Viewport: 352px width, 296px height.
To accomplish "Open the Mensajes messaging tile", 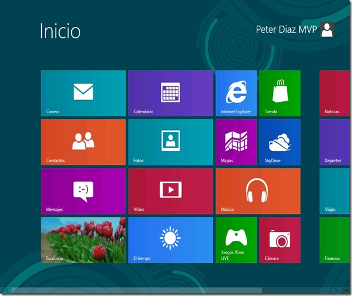I will click(x=83, y=191).
